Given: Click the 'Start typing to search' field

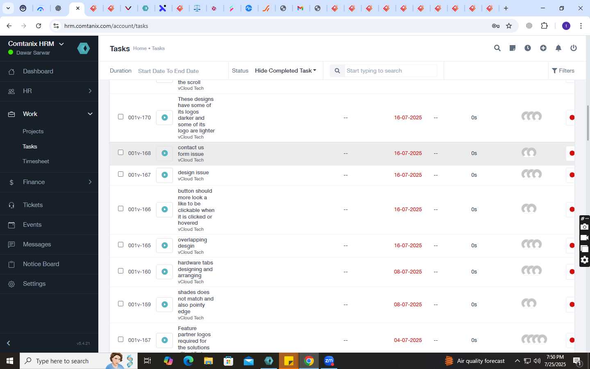Looking at the screenshot, I should pos(391,71).
